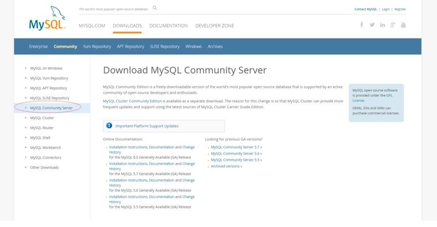The height and width of the screenshot is (227, 437).
Task: Click the blue info icon by Platform Support Updates
Action: pos(109,125)
